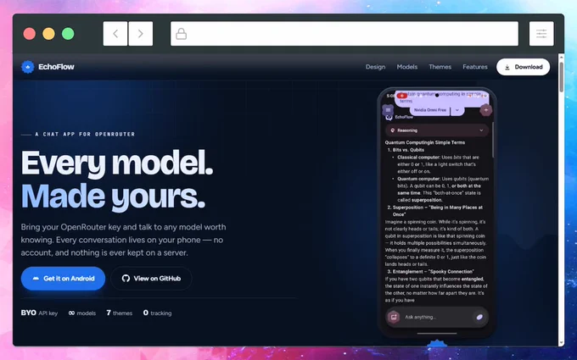Viewport: 577px width, 360px height.
Task: Click the Download button in header
Action: click(x=523, y=67)
